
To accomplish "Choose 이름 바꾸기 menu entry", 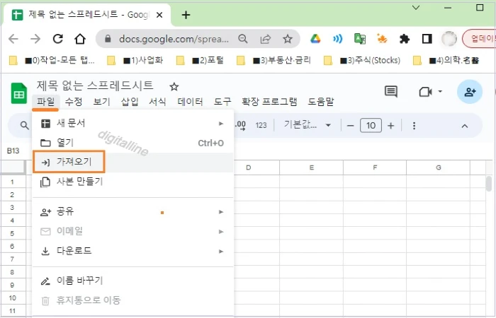I will (133, 281).
